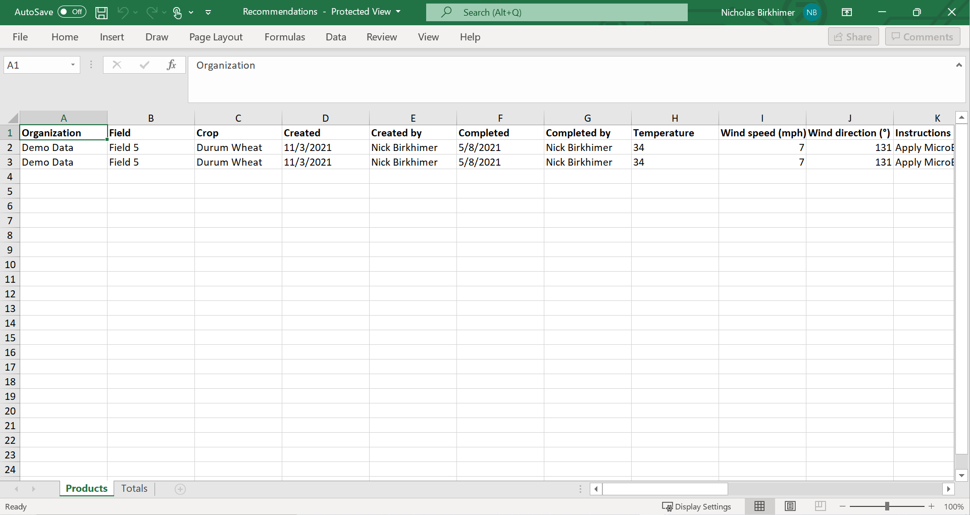
Task: Click previous sheet navigation arrow
Action: click(x=17, y=489)
